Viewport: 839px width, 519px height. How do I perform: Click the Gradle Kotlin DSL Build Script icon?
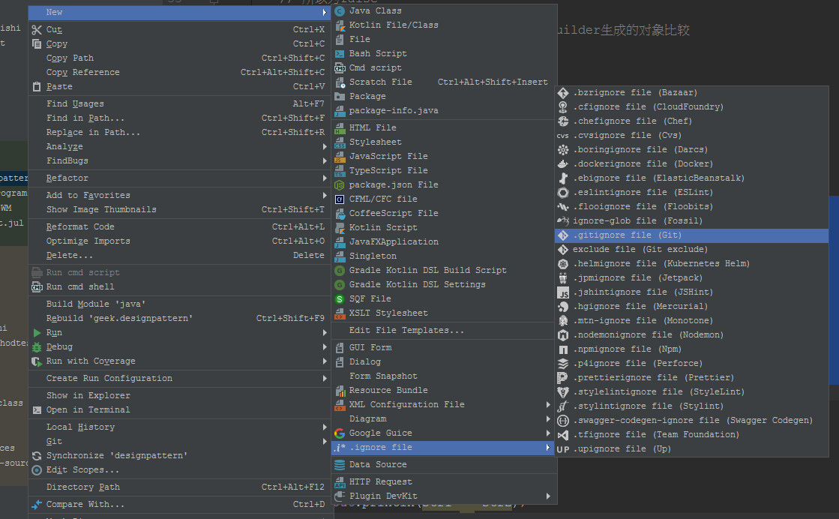(339, 271)
